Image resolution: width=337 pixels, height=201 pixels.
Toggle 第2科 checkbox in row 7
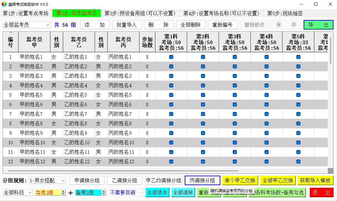203,114
